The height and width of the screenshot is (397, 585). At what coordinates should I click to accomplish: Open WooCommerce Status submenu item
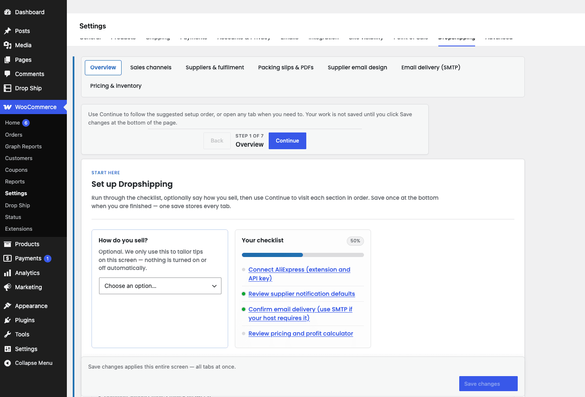pyautogui.click(x=13, y=217)
